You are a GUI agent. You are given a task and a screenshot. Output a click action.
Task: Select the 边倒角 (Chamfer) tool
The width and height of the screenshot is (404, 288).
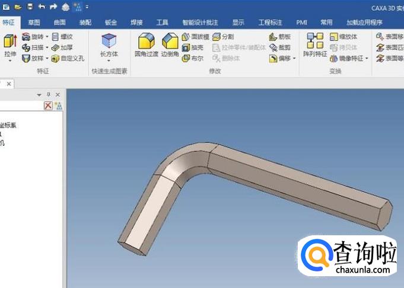pos(170,45)
